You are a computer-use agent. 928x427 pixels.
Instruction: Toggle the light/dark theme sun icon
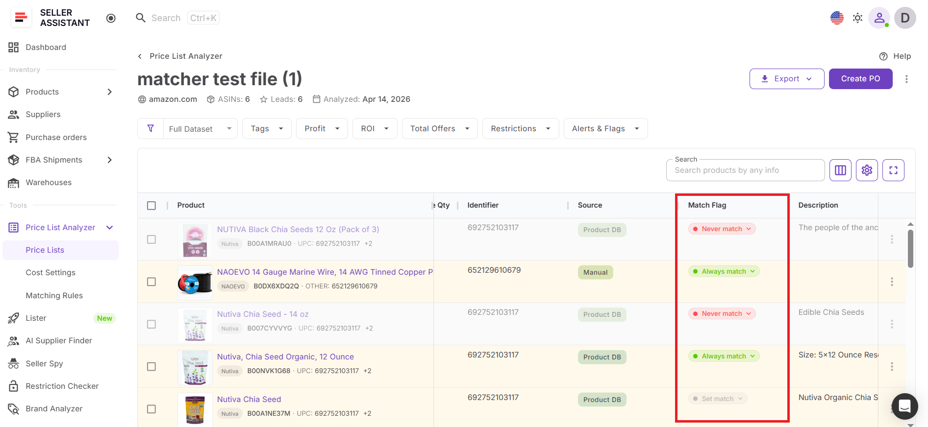pos(857,18)
